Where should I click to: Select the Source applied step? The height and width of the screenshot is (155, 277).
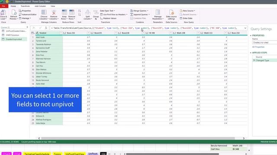pyautogui.click(x=259, y=57)
